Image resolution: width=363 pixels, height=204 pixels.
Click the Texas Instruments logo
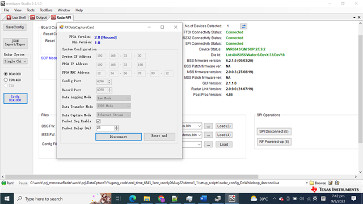click(x=335, y=189)
